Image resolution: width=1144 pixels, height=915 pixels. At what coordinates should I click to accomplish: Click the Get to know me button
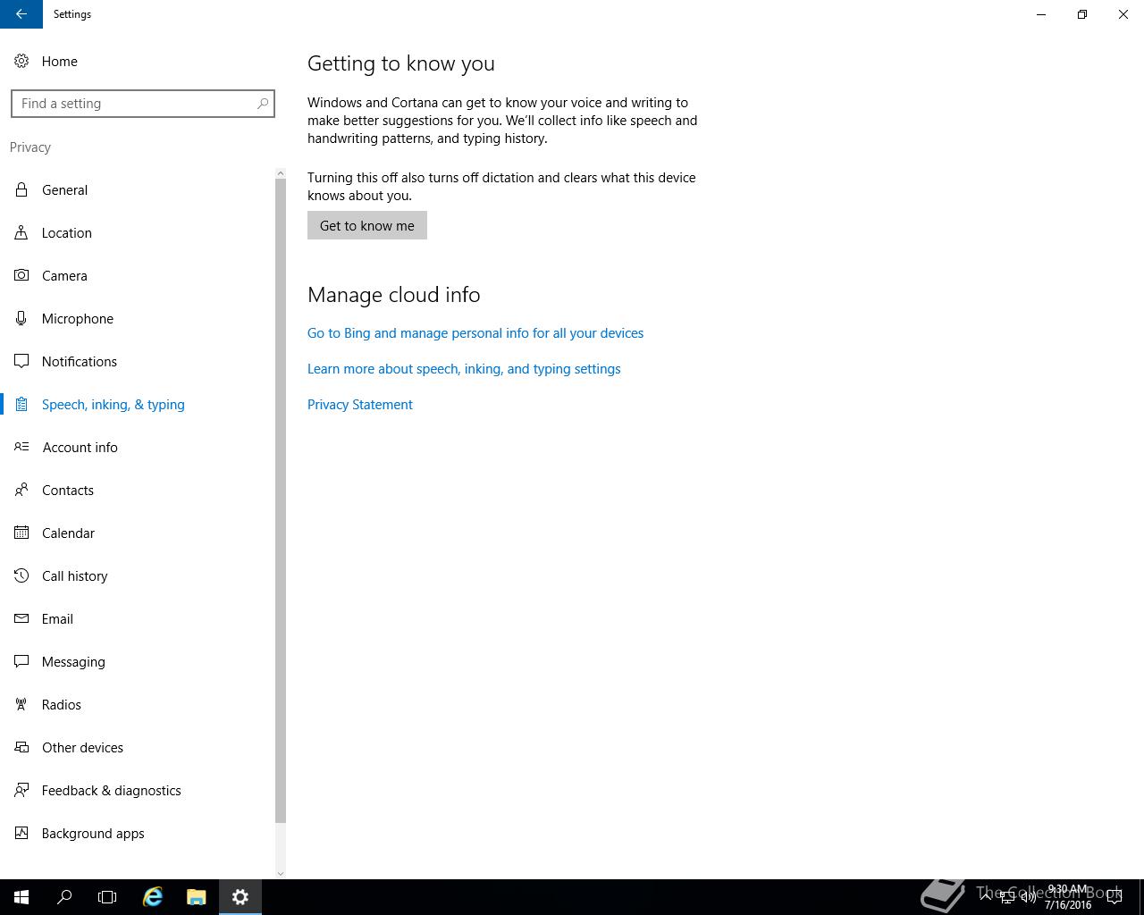pos(367,225)
